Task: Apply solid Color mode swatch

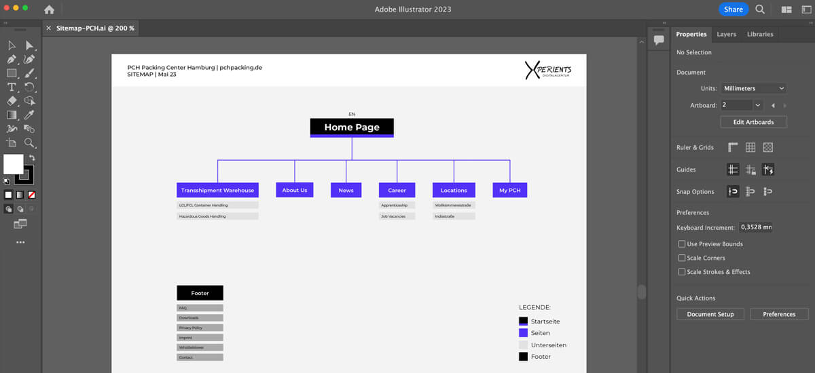Action: [8, 195]
